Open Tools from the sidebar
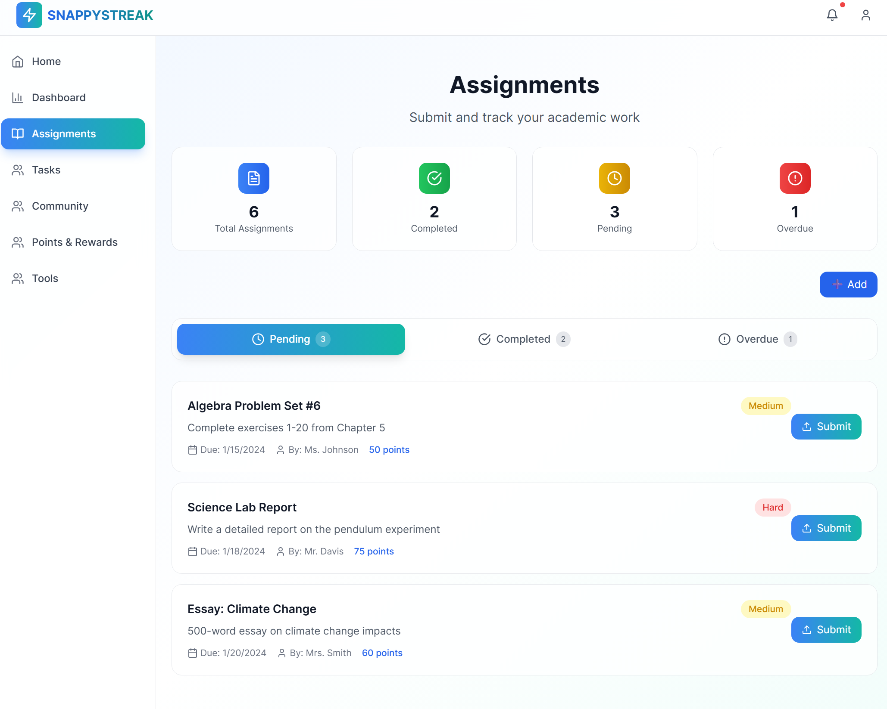The image size is (887, 709). (45, 279)
